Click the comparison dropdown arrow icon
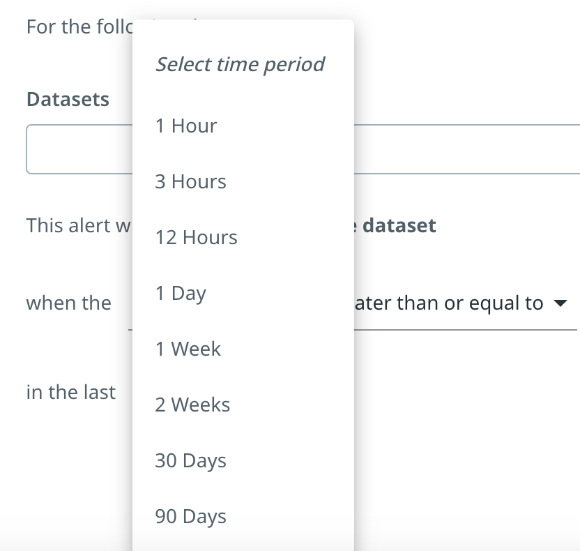This screenshot has height=551, width=580. (559, 304)
